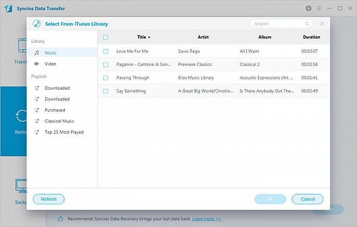
Task: Click the Backup monitor icon in main window
Action: coord(21,186)
